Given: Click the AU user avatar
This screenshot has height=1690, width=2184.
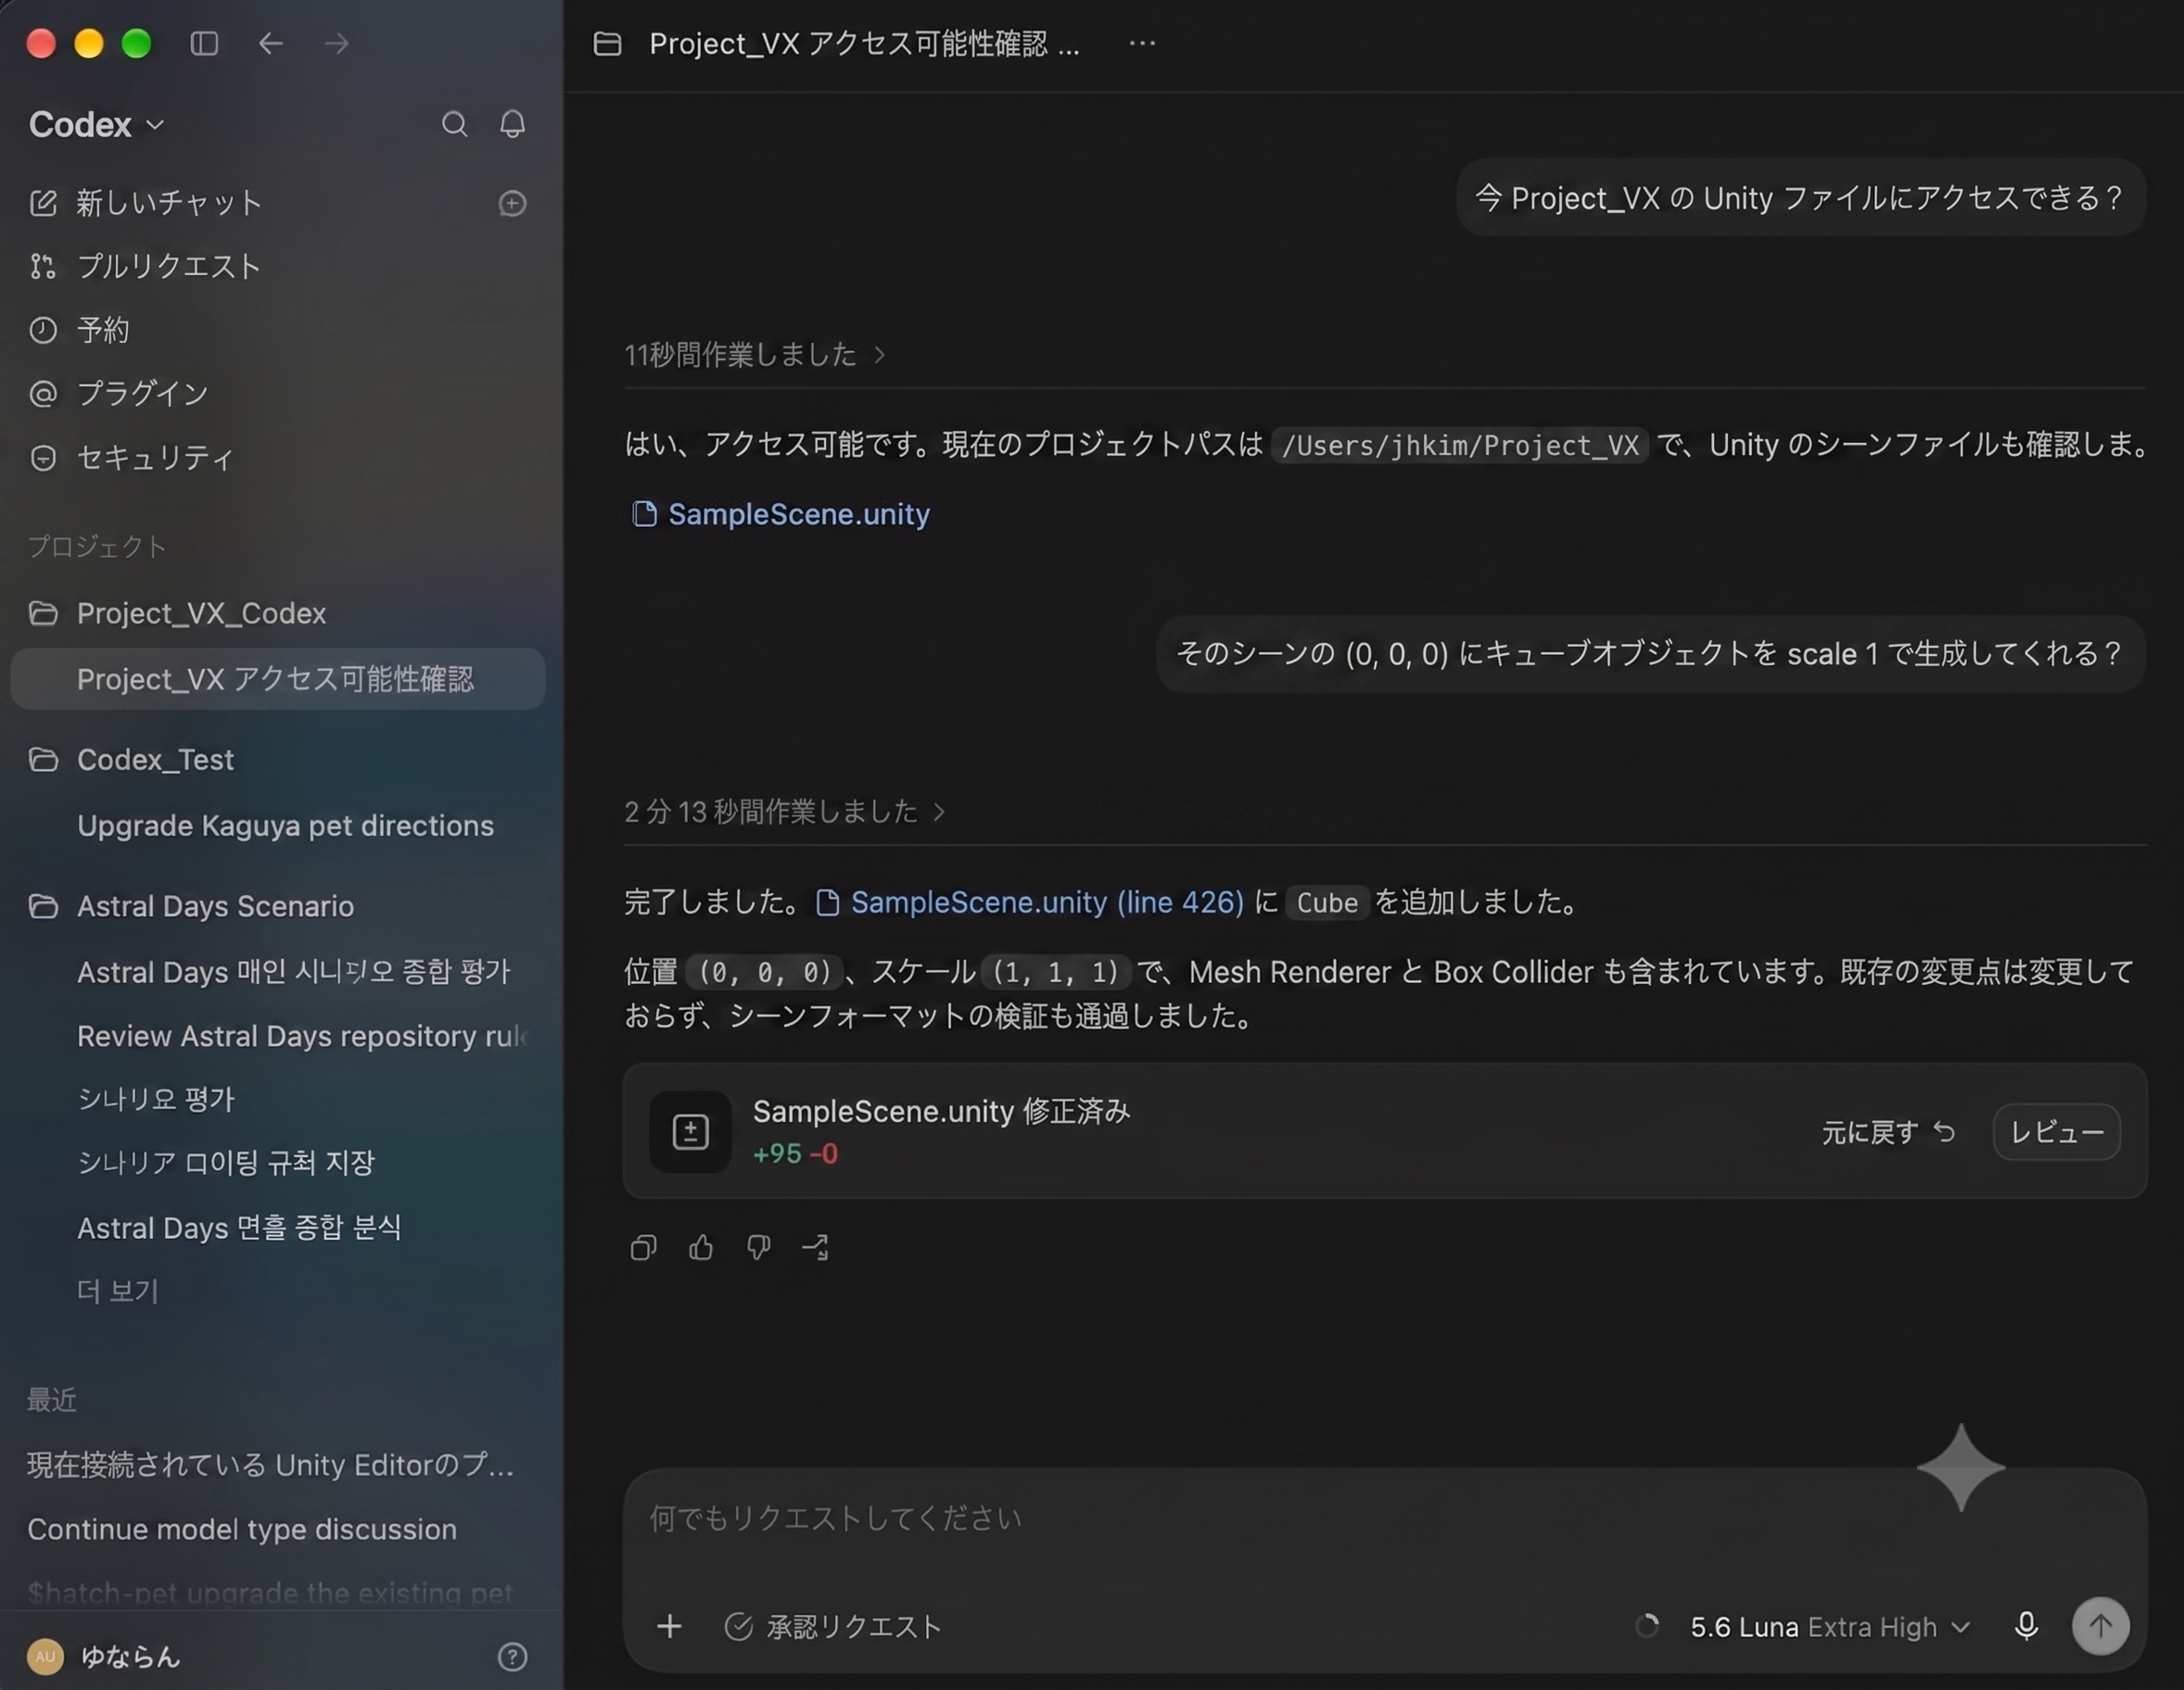Looking at the screenshot, I should [x=45, y=1657].
